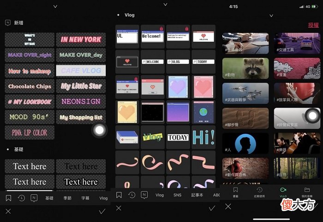
Task: Add the earth globe window sticker
Action: click(203, 112)
